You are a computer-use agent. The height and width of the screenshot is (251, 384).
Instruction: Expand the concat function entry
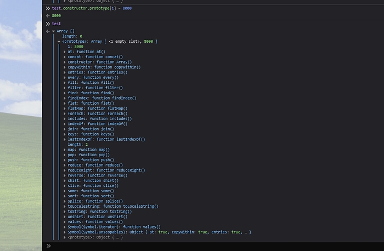click(65, 56)
